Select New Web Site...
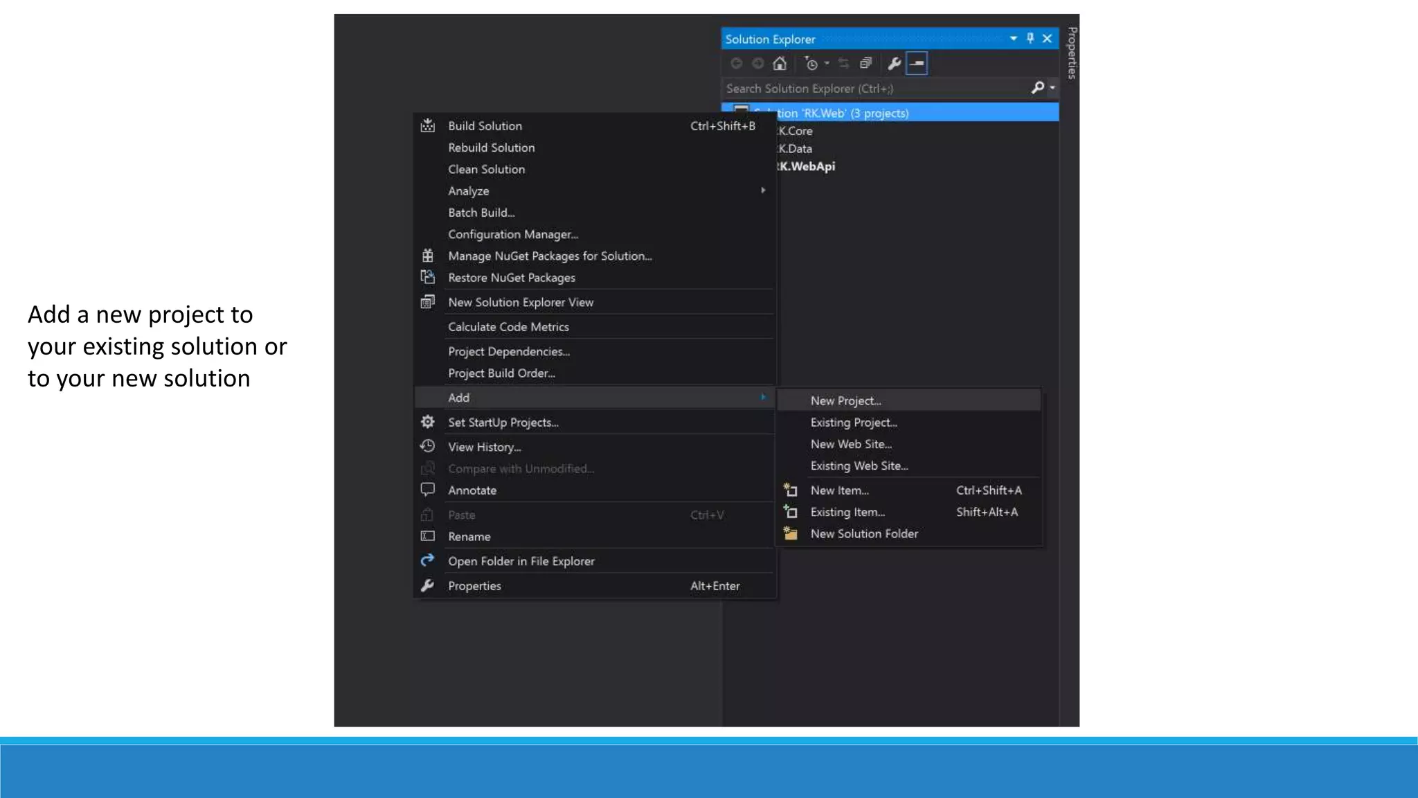The width and height of the screenshot is (1418, 798). click(909, 444)
